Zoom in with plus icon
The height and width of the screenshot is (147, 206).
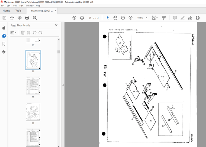131,18
